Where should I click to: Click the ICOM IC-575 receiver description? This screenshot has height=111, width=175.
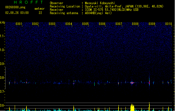(112, 10)
